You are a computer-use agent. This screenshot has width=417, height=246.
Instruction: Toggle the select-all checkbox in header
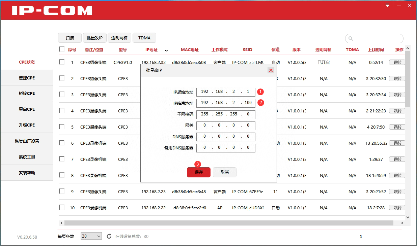(x=62, y=49)
